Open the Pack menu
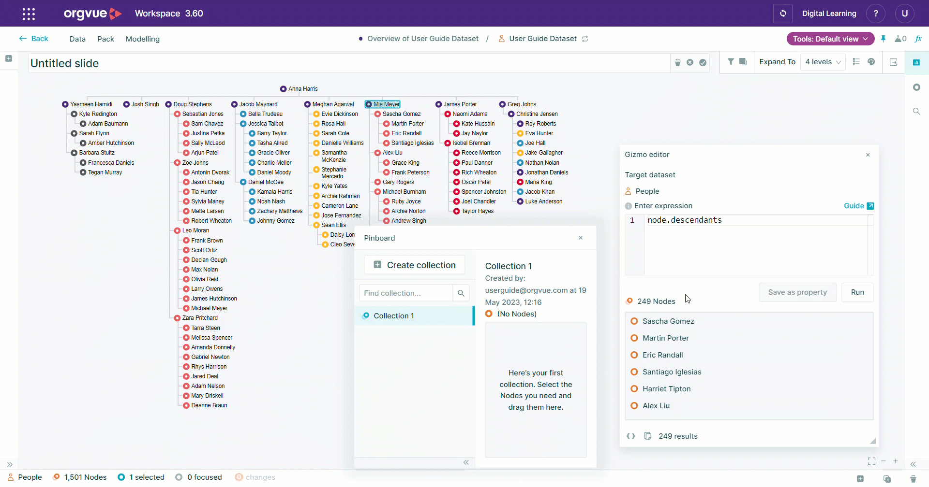This screenshot has width=929, height=487. 105,39
